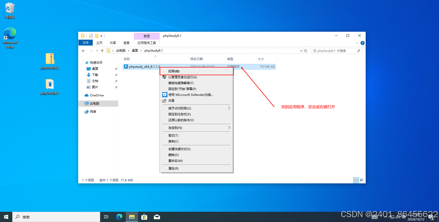Select the phpStudy8.1 folder on desktop

tap(50, 87)
